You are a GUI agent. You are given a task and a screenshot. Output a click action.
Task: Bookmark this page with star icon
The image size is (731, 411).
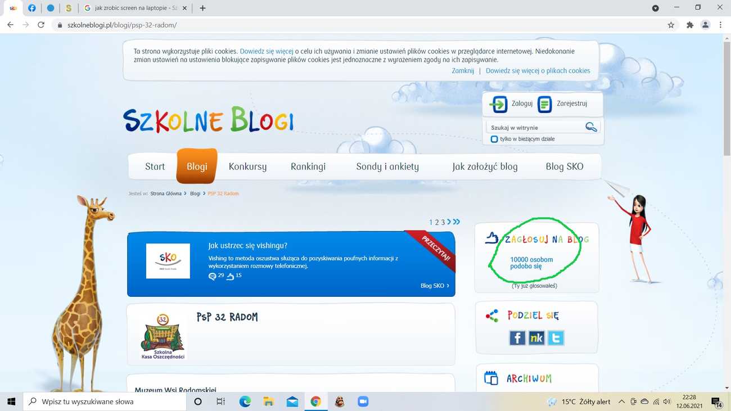pyautogui.click(x=671, y=25)
